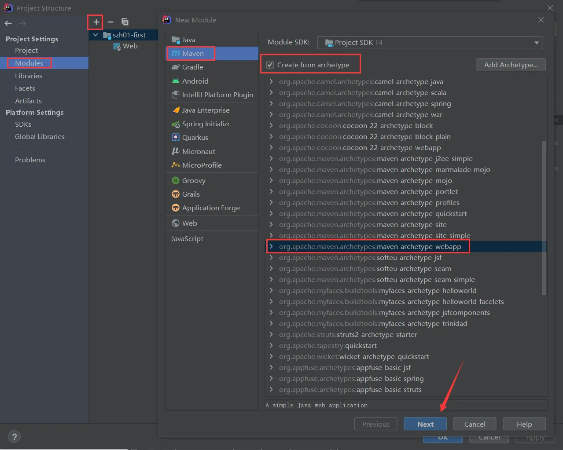Select cocoon-22-archetype-block archetype

356,125
